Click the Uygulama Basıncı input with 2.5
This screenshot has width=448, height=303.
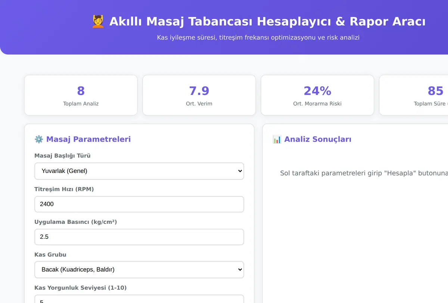coord(139,237)
